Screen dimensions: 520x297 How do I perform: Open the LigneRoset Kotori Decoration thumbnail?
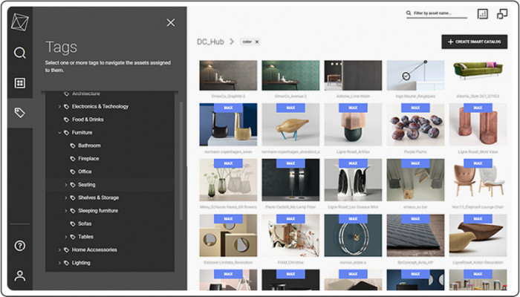point(478,235)
